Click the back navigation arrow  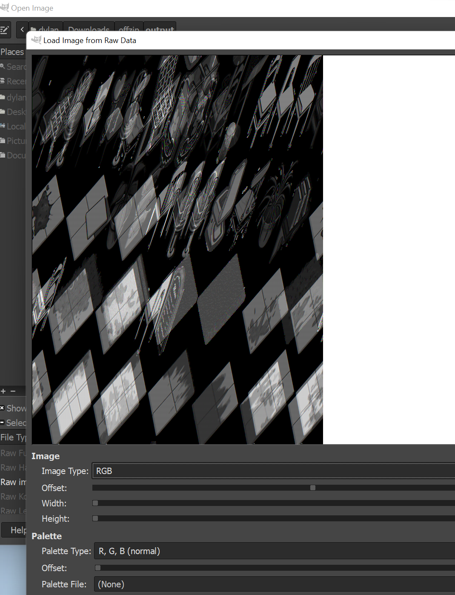pyautogui.click(x=22, y=29)
